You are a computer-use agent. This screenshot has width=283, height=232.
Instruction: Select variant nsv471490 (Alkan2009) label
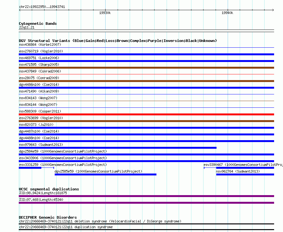click(39, 91)
